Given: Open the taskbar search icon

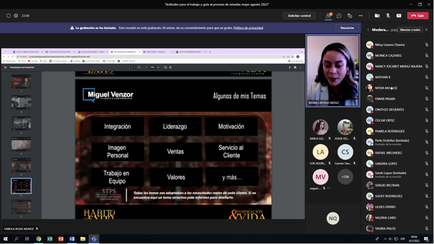Looking at the screenshot, I should pyautogui.click(x=16, y=239).
